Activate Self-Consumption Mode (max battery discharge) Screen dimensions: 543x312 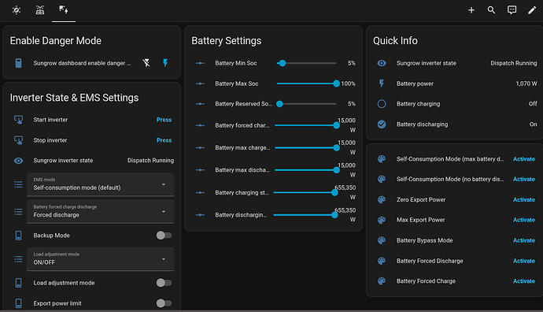[524, 159]
